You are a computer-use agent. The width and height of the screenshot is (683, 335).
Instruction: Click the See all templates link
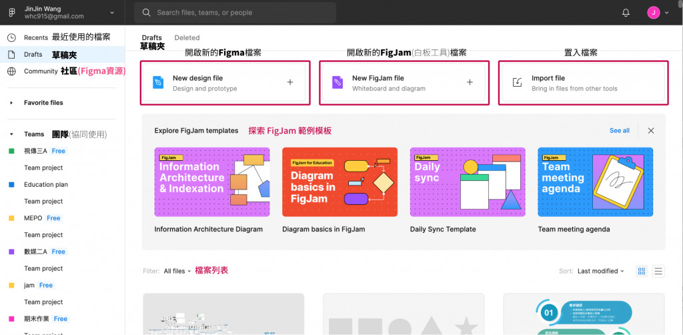pos(620,131)
